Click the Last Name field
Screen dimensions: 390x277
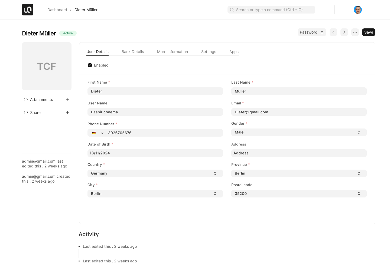click(x=299, y=91)
